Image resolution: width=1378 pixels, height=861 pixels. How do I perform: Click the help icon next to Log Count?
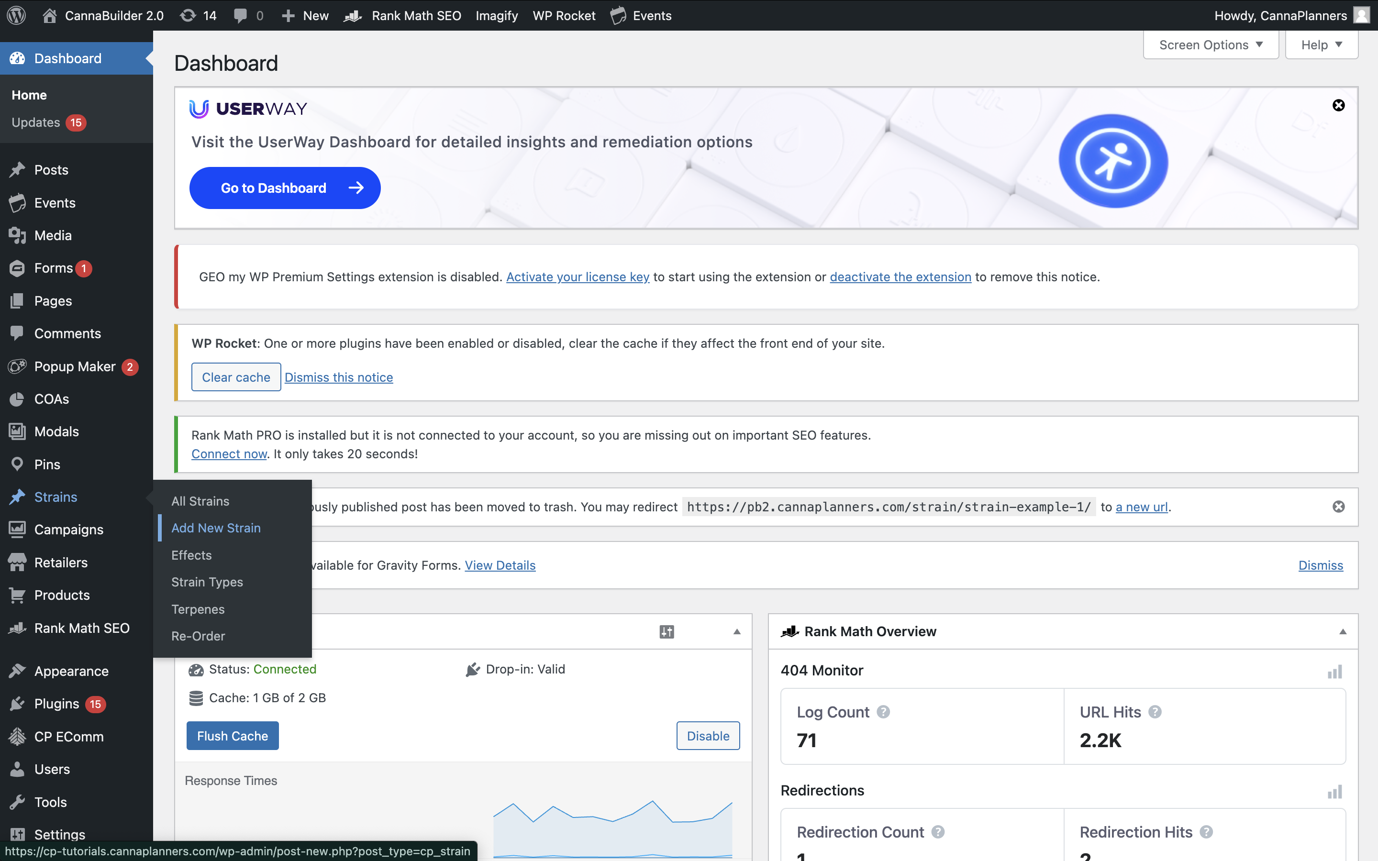[883, 712]
